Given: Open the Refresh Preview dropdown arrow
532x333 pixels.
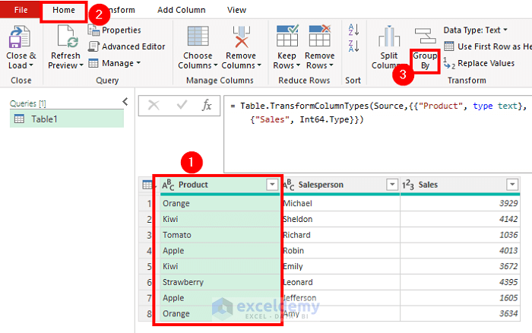Looking at the screenshot, I should [81, 65].
